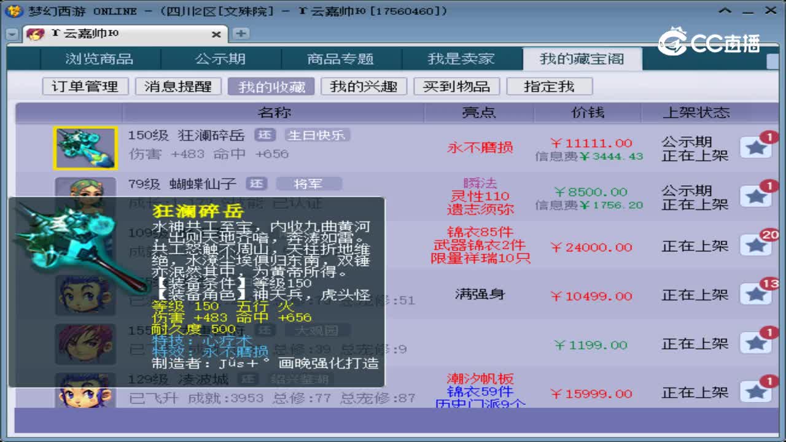
Task: Click 信息费 ¥1756.20 text
Action: [589, 206]
